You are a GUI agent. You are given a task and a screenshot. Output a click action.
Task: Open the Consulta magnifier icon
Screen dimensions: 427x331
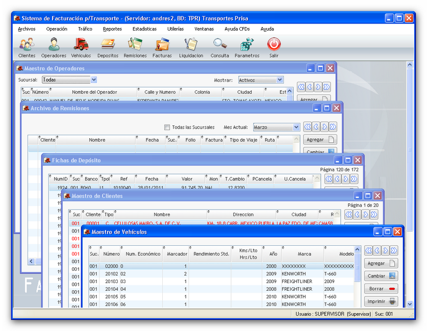point(219,48)
